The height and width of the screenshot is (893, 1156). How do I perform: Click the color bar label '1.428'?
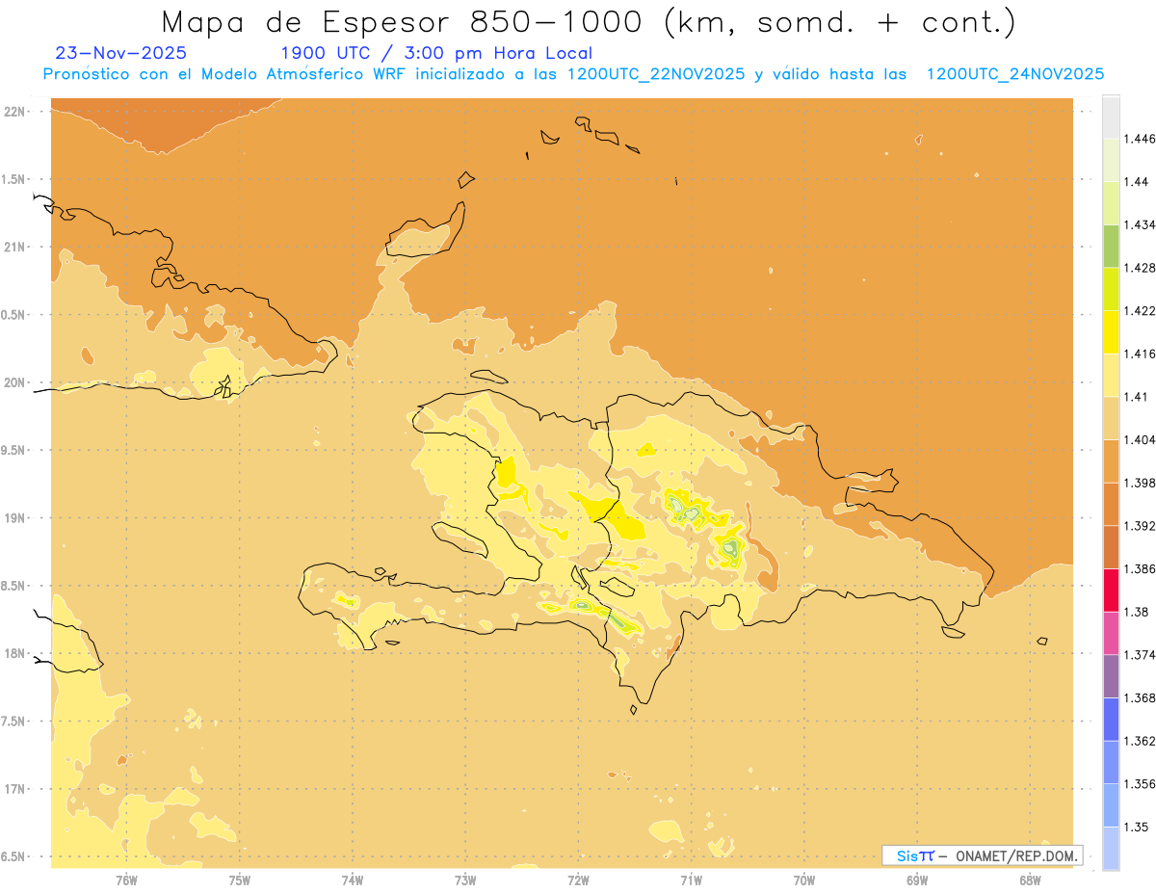click(1141, 268)
